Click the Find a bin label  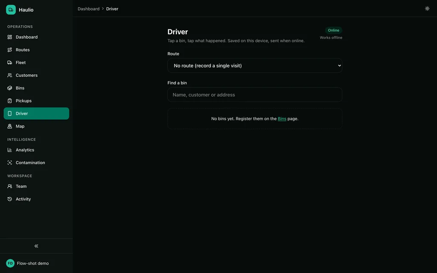pyautogui.click(x=177, y=83)
